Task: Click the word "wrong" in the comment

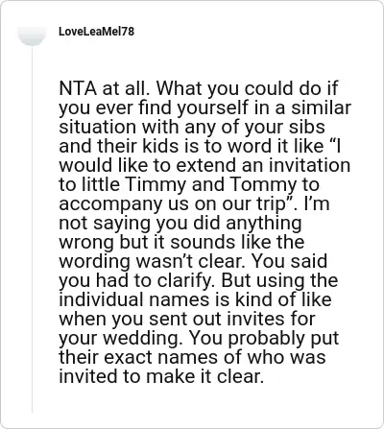Action: pyautogui.click(x=86, y=242)
